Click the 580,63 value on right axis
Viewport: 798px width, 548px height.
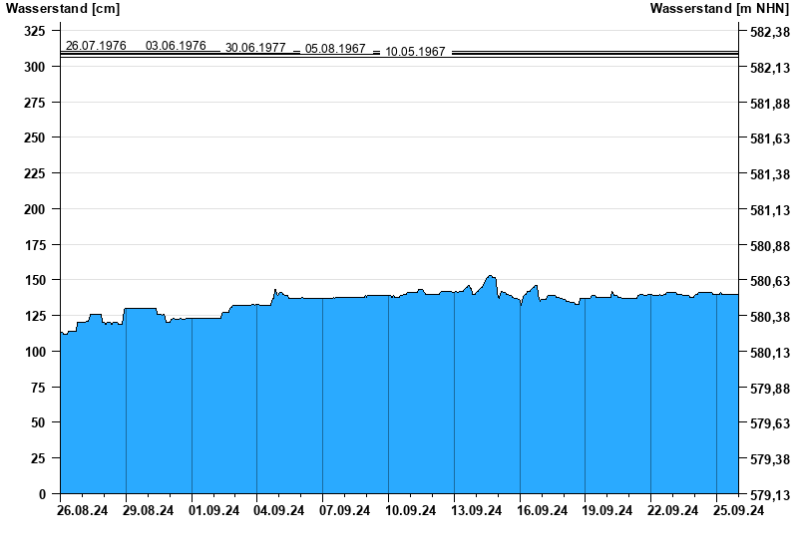763,282
